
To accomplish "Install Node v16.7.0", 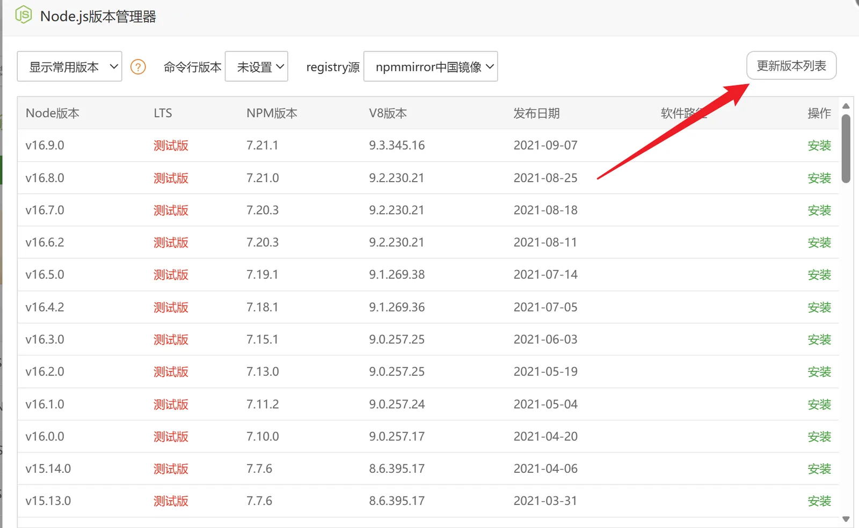I will click(819, 210).
